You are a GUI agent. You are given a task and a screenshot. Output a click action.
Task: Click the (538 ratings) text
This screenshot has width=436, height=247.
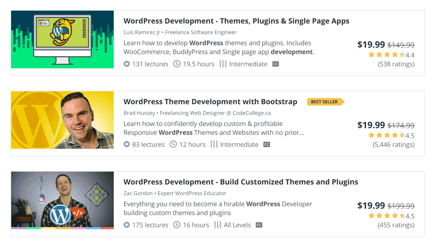point(396,64)
